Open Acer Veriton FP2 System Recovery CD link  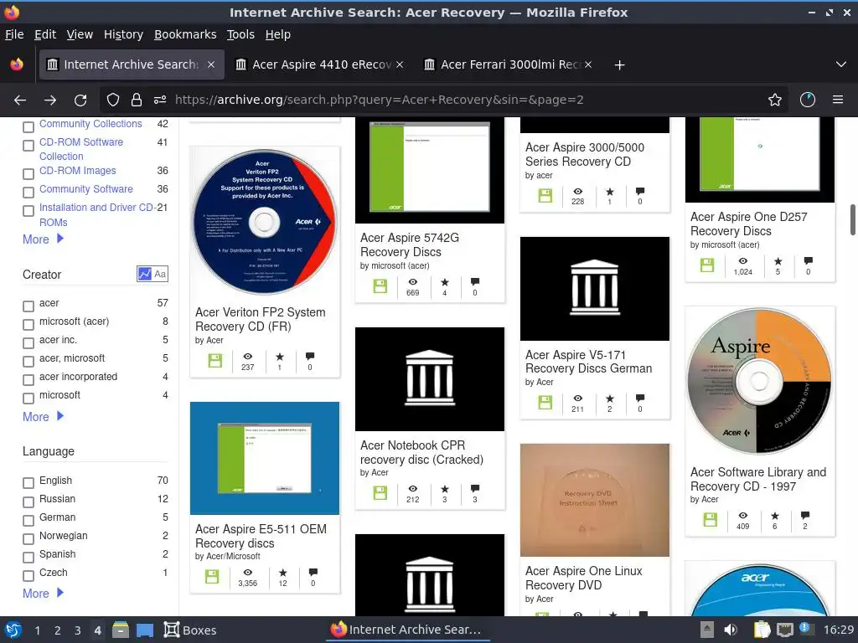tap(261, 319)
